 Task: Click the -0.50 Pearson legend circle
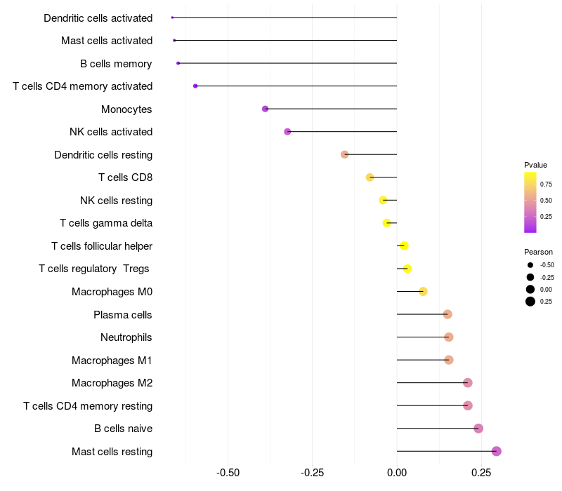coord(530,265)
